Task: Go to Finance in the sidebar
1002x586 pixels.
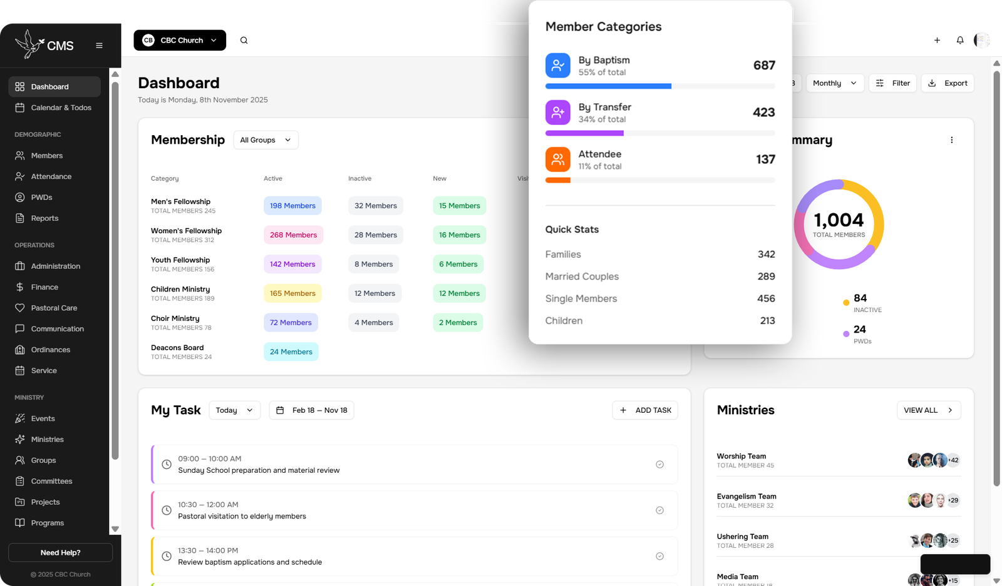Action: tap(54, 287)
